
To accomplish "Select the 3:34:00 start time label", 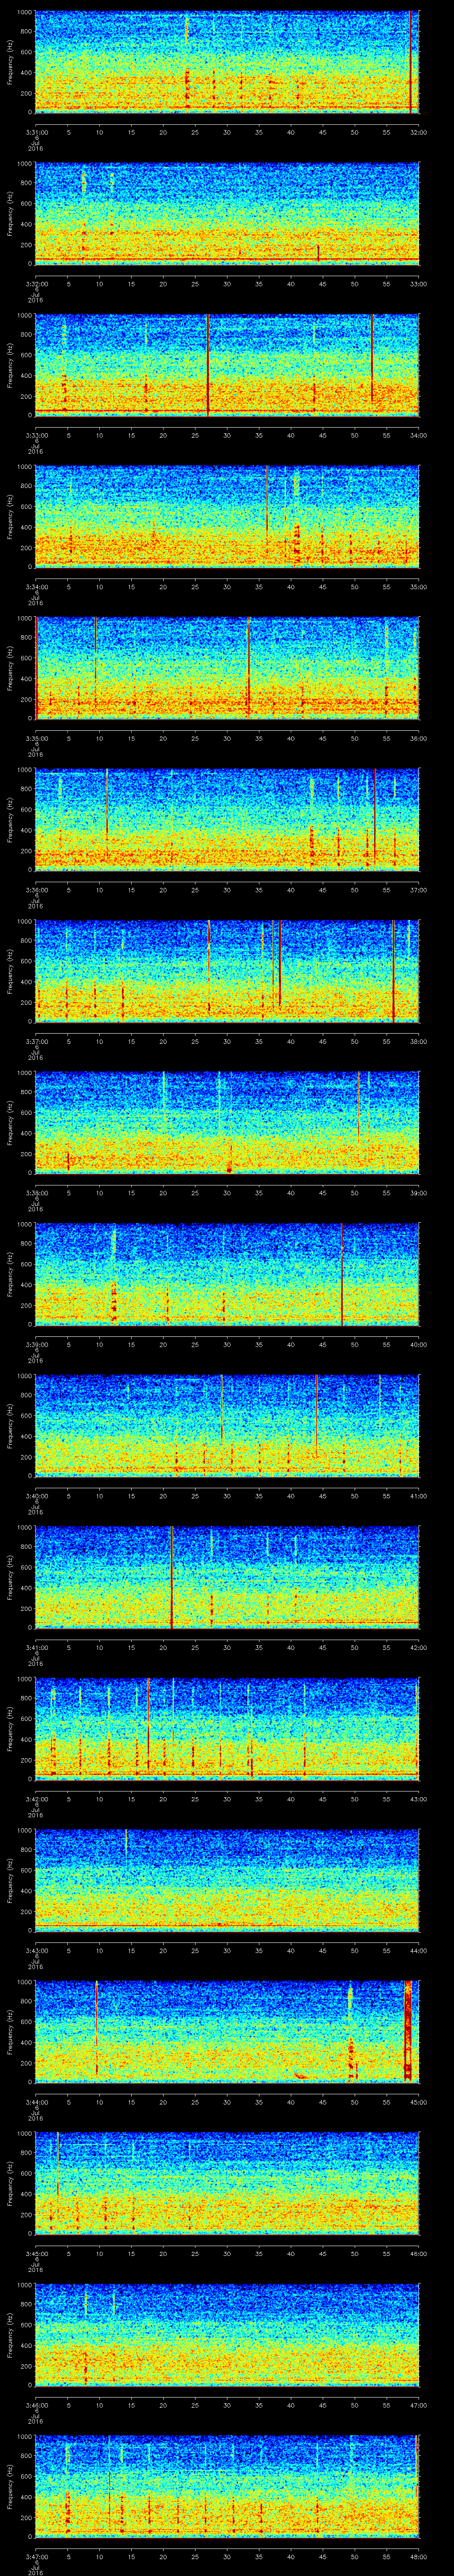I will tap(36, 587).
